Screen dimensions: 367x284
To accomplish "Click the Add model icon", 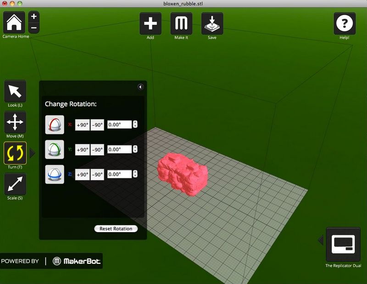I will (150, 23).
